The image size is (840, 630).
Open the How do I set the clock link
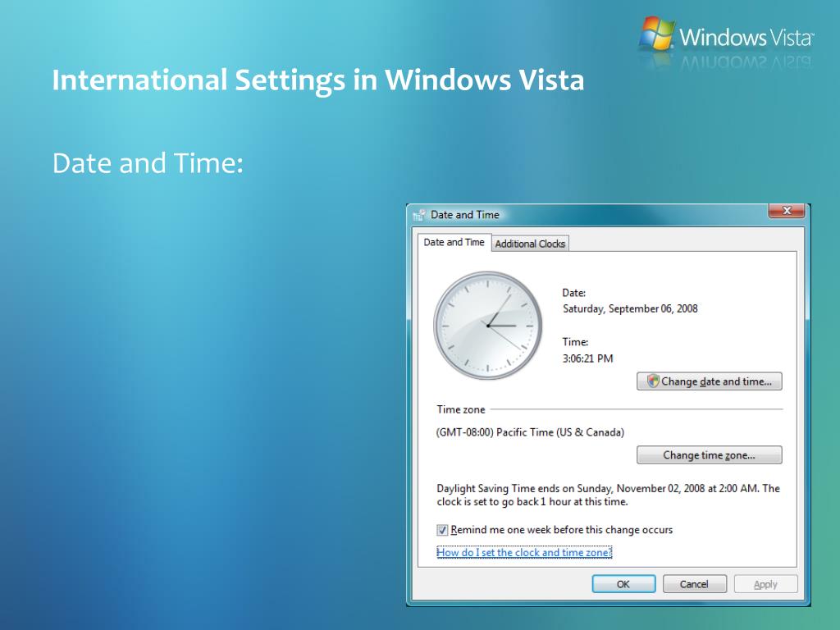[x=524, y=552]
